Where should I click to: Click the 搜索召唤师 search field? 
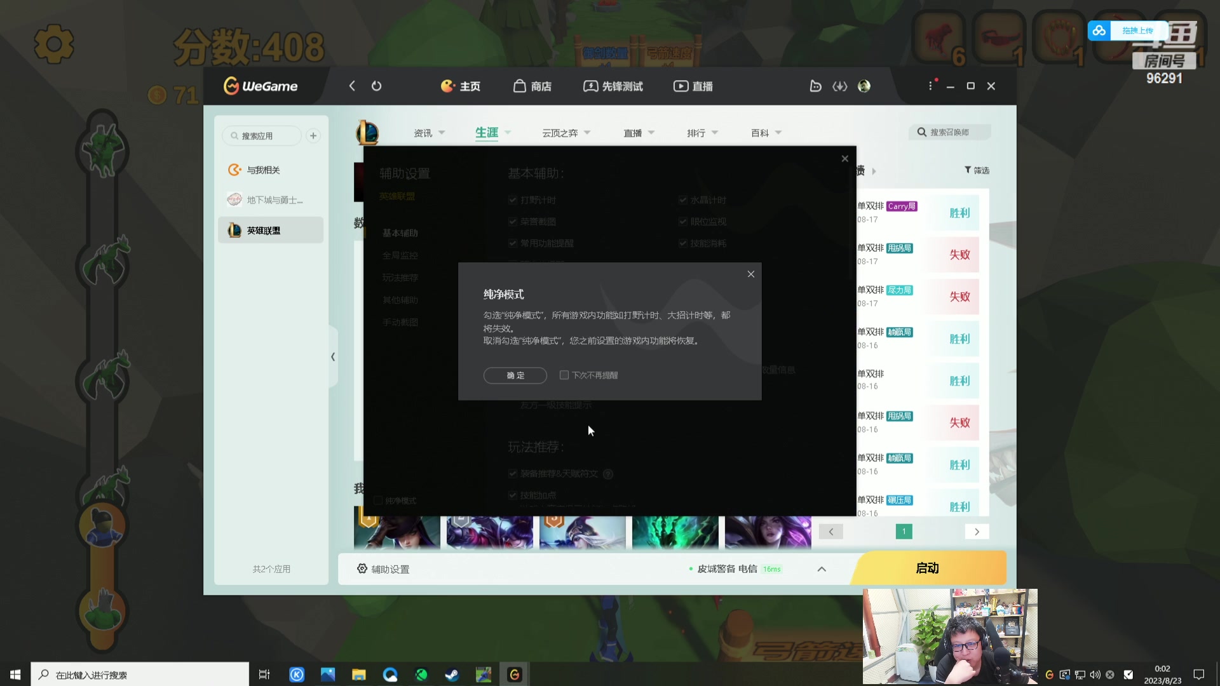point(950,131)
